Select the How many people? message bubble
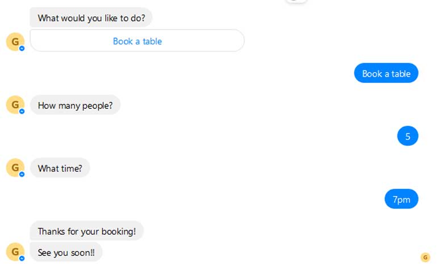Image resolution: width=439 pixels, height=271 pixels. click(75, 105)
